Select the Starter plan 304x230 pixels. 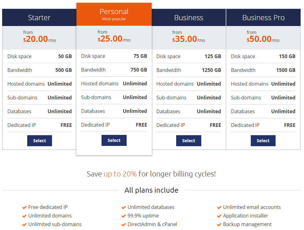(x=39, y=141)
